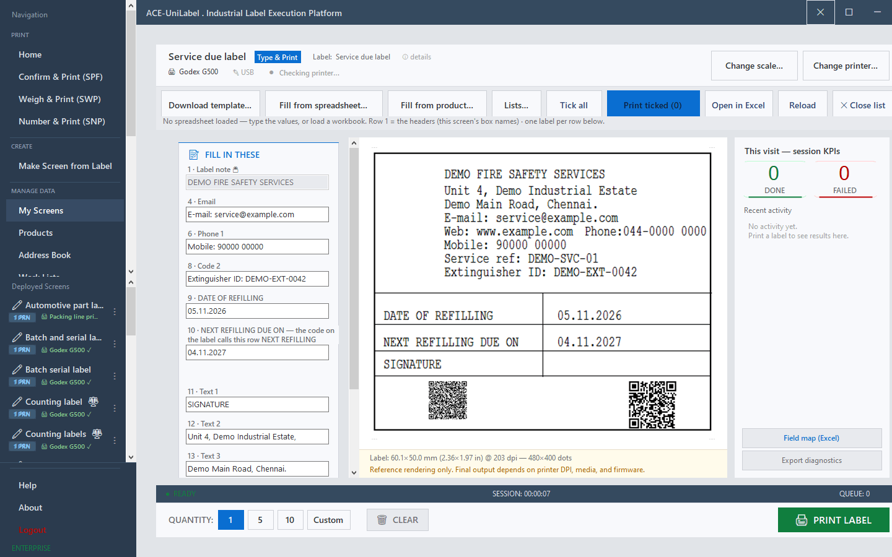Click the scale icon next to Counting label
The height and width of the screenshot is (557, 892).
coord(94,402)
